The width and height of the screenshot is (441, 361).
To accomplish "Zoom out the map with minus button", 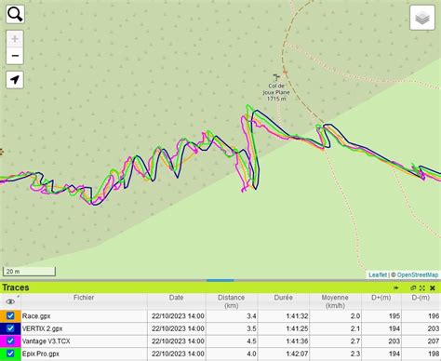I will (x=15, y=56).
